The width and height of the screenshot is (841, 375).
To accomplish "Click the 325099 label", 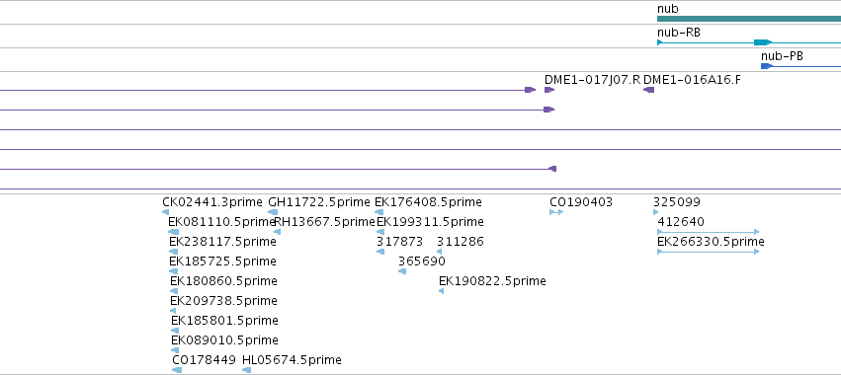I will (x=676, y=202).
